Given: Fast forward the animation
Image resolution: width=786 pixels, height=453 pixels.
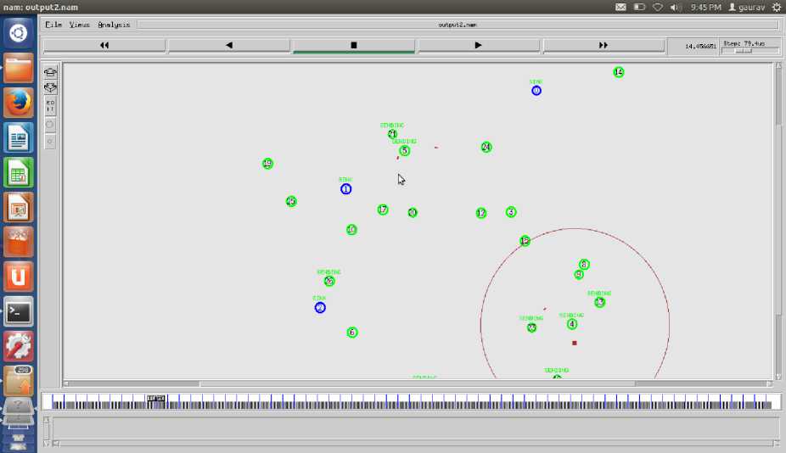Looking at the screenshot, I should click(x=604, y=45).
